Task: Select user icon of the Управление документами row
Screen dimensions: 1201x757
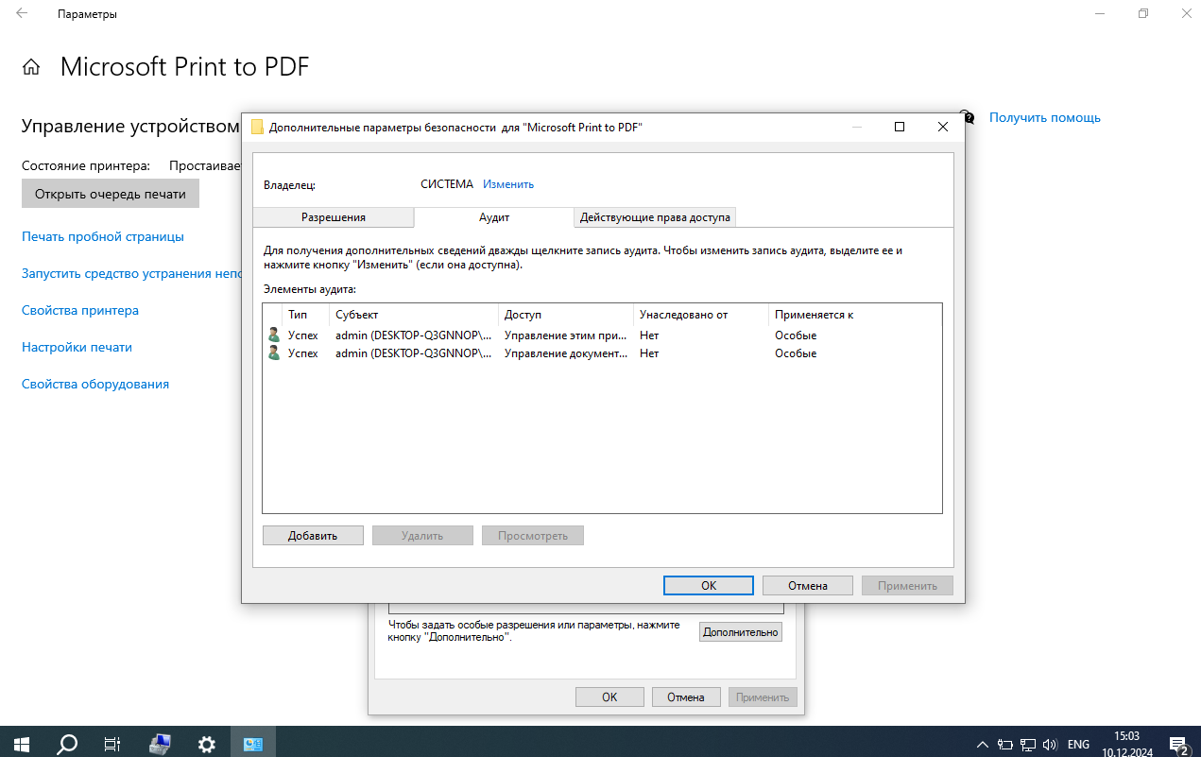Action: pyautogui.click(x=274, y=353)
